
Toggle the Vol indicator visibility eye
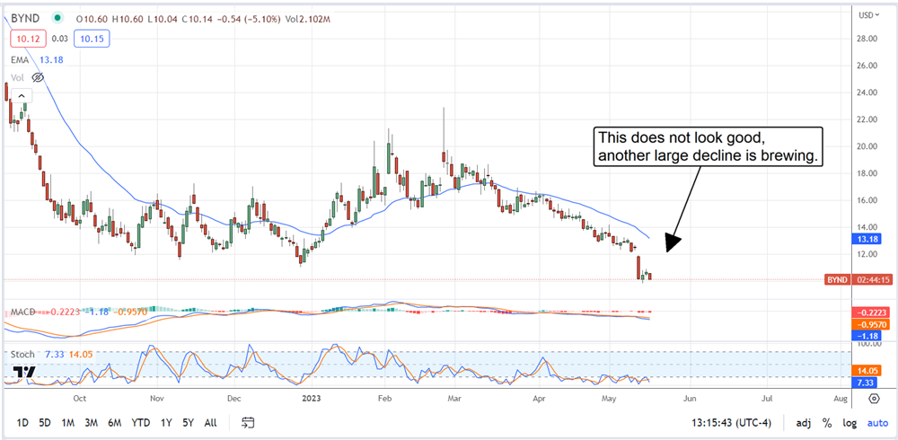(x=38, y=76)
